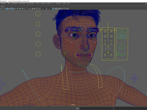Select the blue cross control at right shoulder
This screenshot has height=110, width=147.
[134, 78]
